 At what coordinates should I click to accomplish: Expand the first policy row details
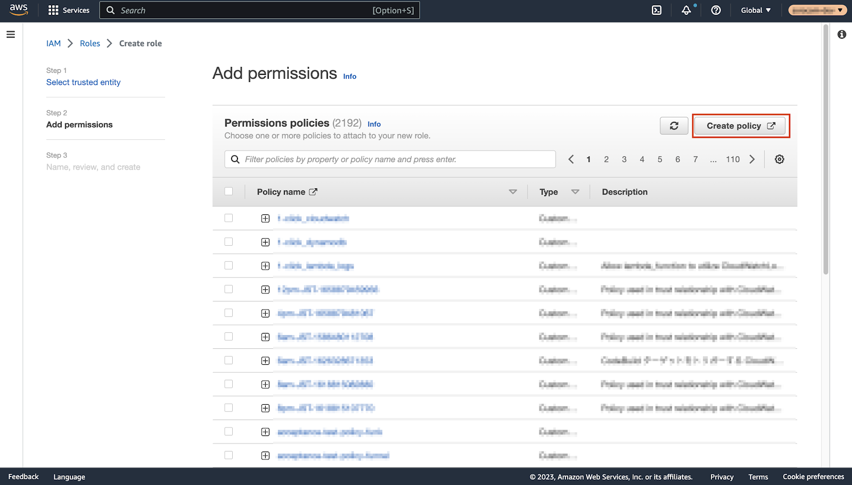click(x=265, y=219)
